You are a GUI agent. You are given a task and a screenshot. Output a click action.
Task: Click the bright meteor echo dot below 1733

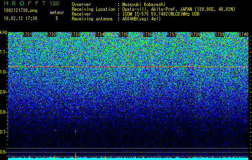point(76,131)
